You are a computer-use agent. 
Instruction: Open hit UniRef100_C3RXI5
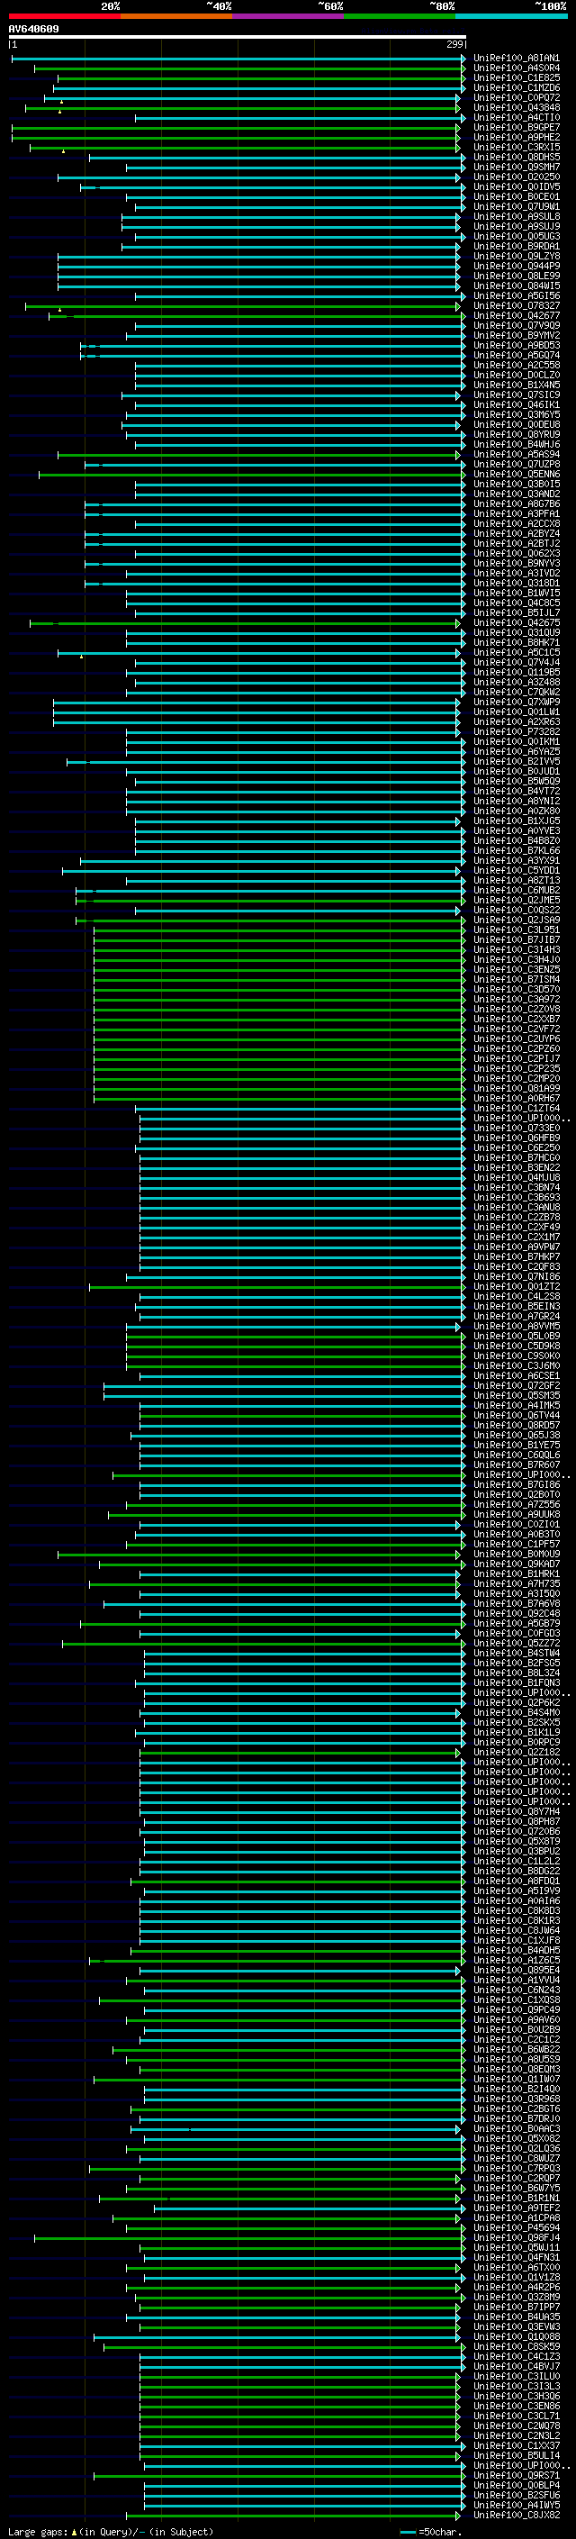click(516, 148)
